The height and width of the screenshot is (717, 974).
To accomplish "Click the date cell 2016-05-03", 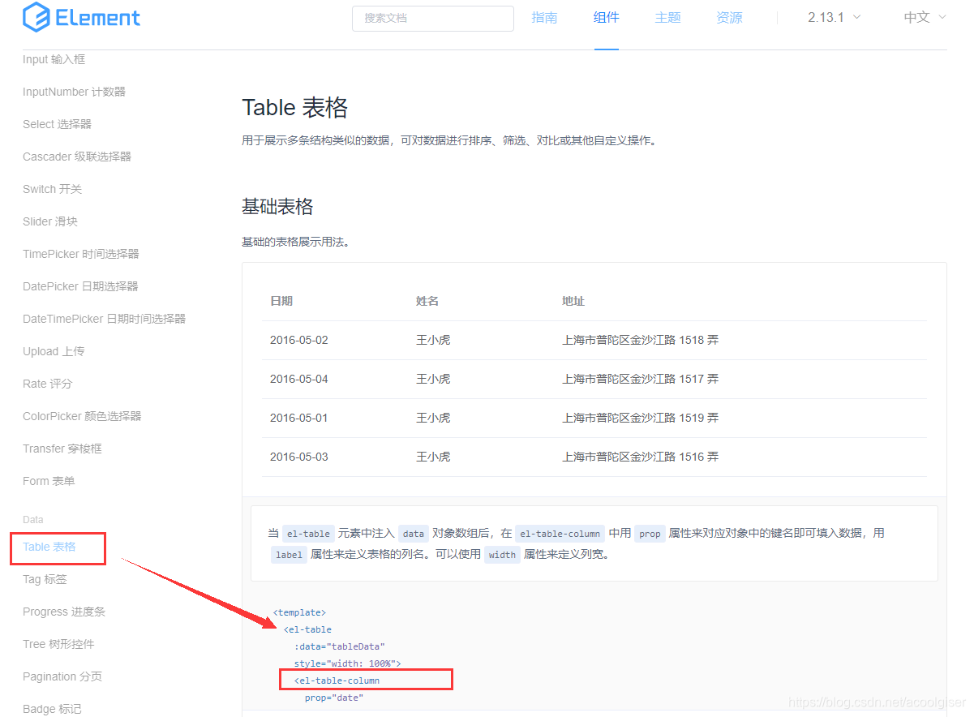I will (x=299, y=457).
